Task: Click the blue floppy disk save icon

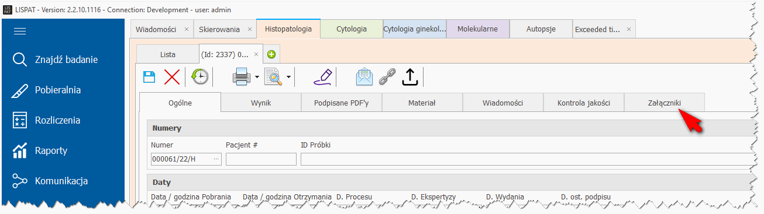Action: coord(149,77)
